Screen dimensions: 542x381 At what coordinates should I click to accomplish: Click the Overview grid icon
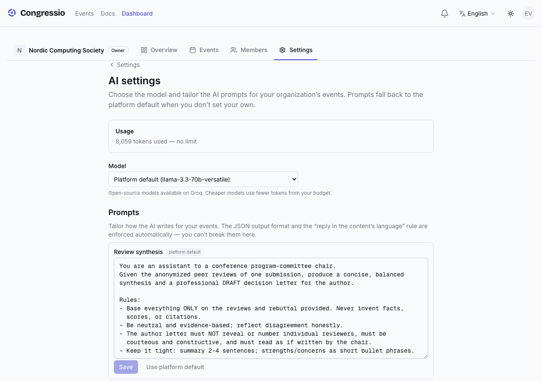tap(144, 50)
